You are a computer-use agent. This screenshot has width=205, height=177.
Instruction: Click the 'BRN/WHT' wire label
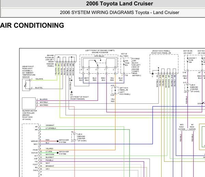50,166
